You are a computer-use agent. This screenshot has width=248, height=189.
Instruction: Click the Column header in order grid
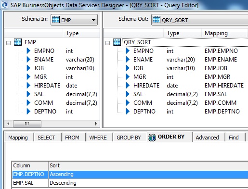point(30,165)
